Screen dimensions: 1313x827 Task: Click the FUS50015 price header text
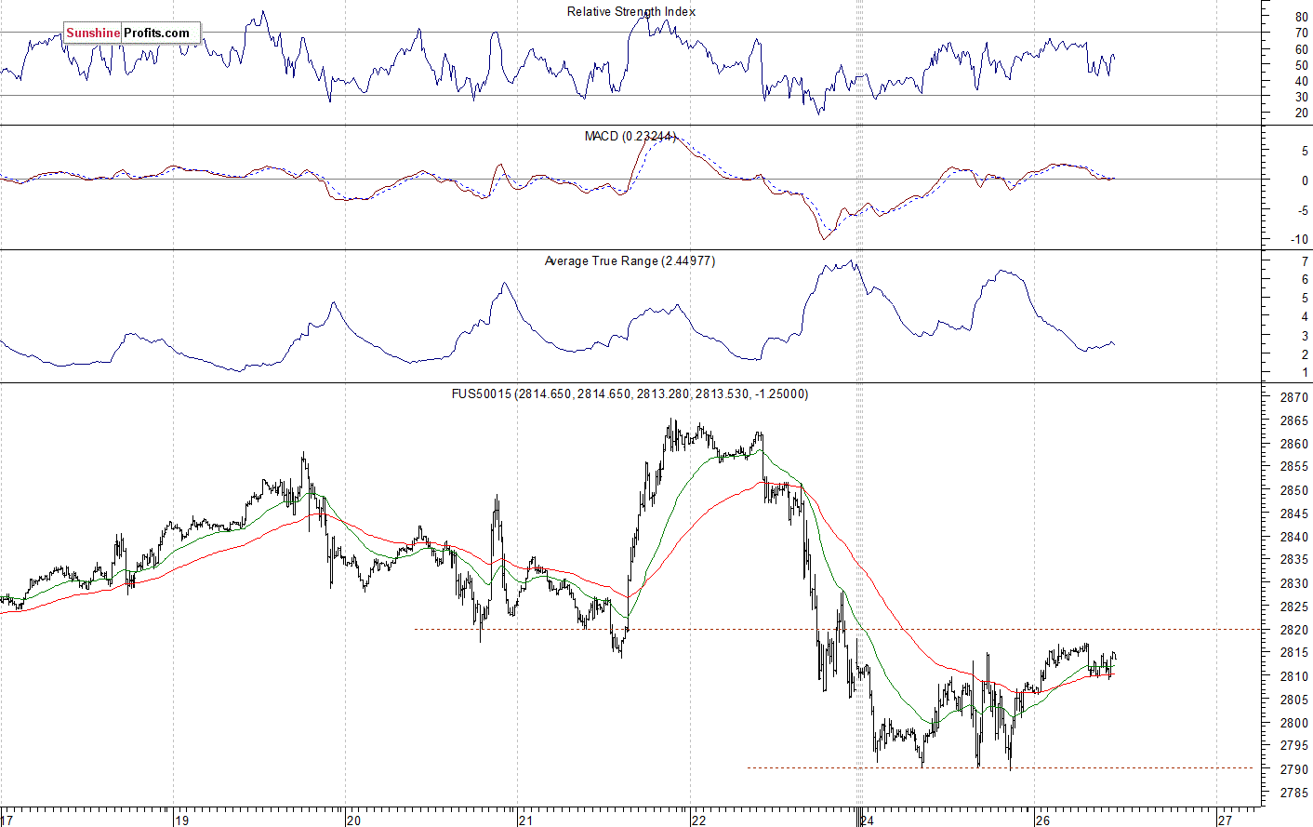[x=630, y=393]
